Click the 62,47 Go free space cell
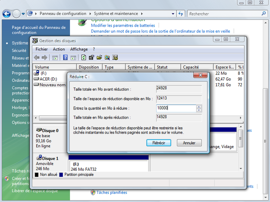Viewport: 270px width, 202px height. tap(223, 79)
